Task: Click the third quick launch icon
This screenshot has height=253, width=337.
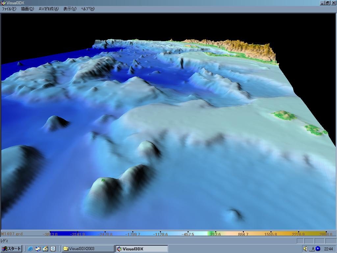Action: tap(45, 249)
